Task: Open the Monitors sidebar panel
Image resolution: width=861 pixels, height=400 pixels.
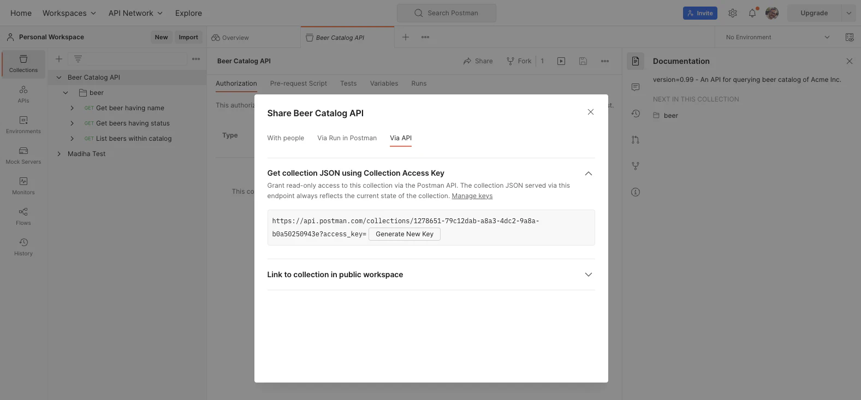Action: pos(23,186)
